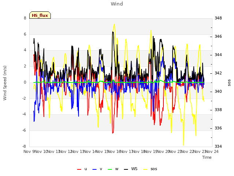Click the 0 tick on left axis
This screenshot has height=176, width=234.
pos(25,82)
